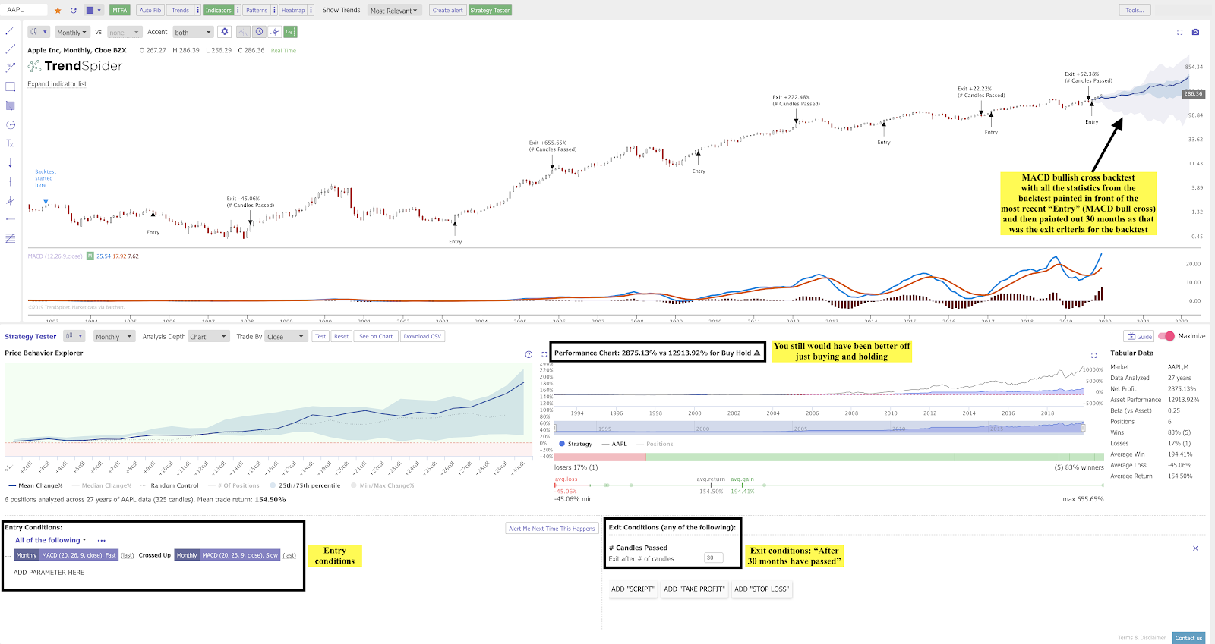Click the Create alert button

448,10
